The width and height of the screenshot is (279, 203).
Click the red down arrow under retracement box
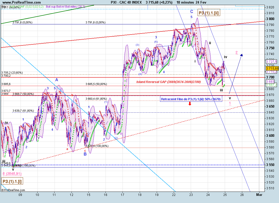click(190, 104)
